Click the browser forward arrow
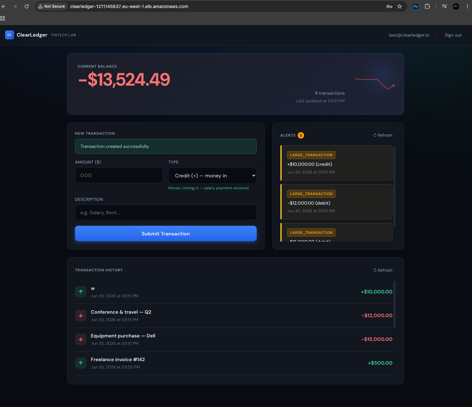The image size is (472, 407). click(x=15, y=6)
